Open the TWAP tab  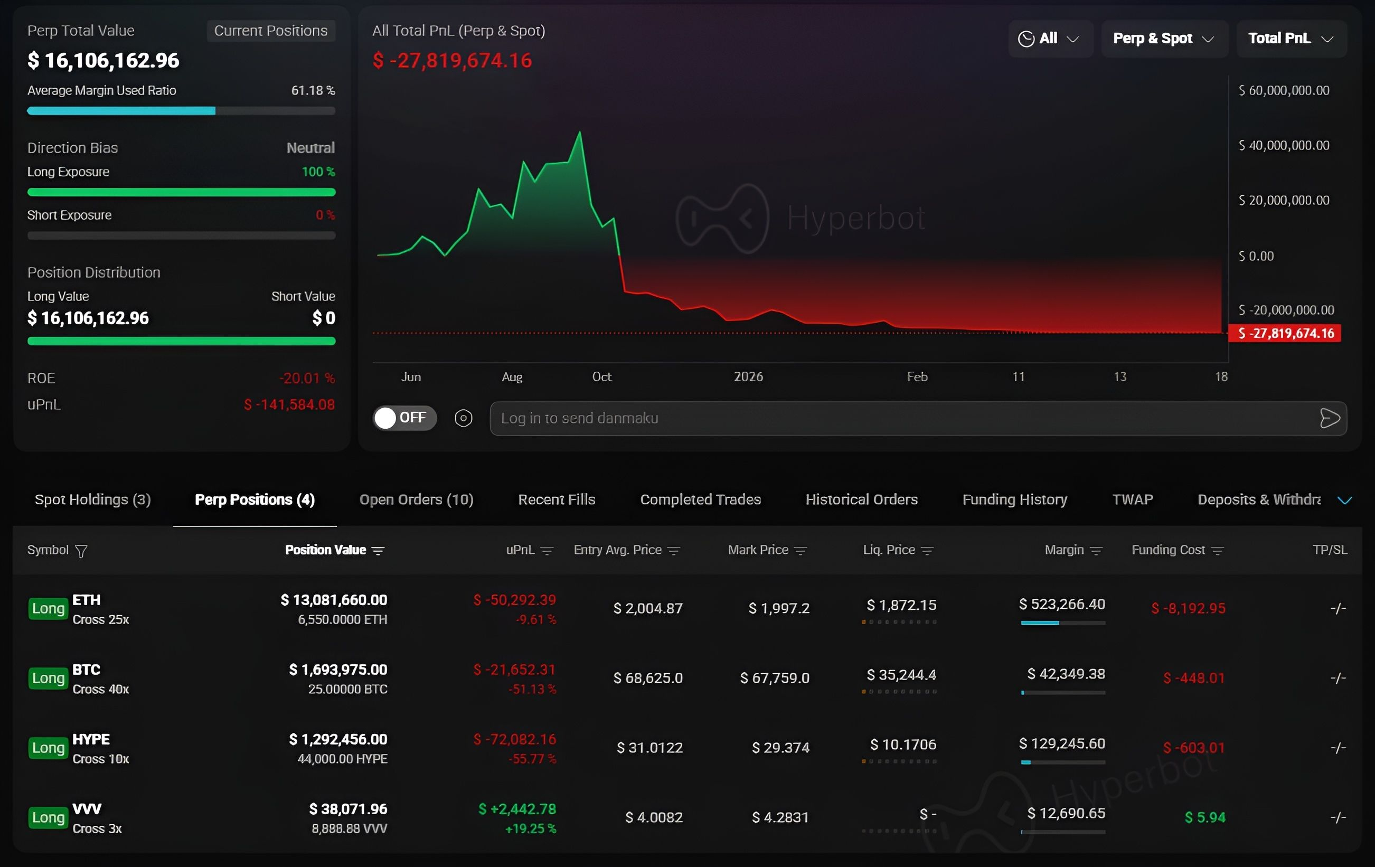pos(1132,500)
